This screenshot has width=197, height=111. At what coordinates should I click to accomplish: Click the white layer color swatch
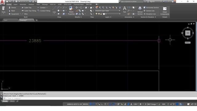104,14
